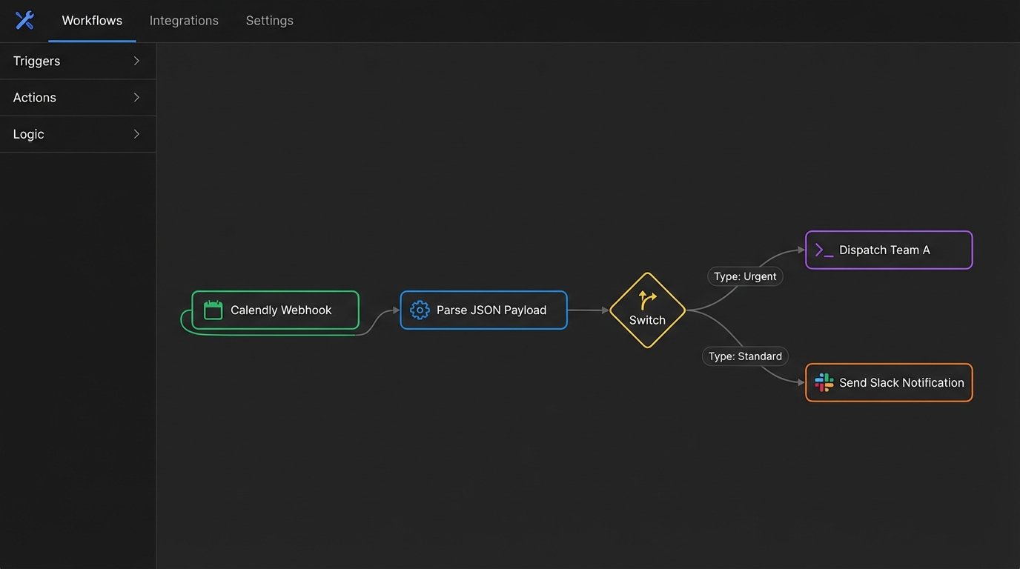This screenshot has height=569, width=1020.
Task: Select the 'Type: Urgent' branch label
Action: click(x=744, y=276)
